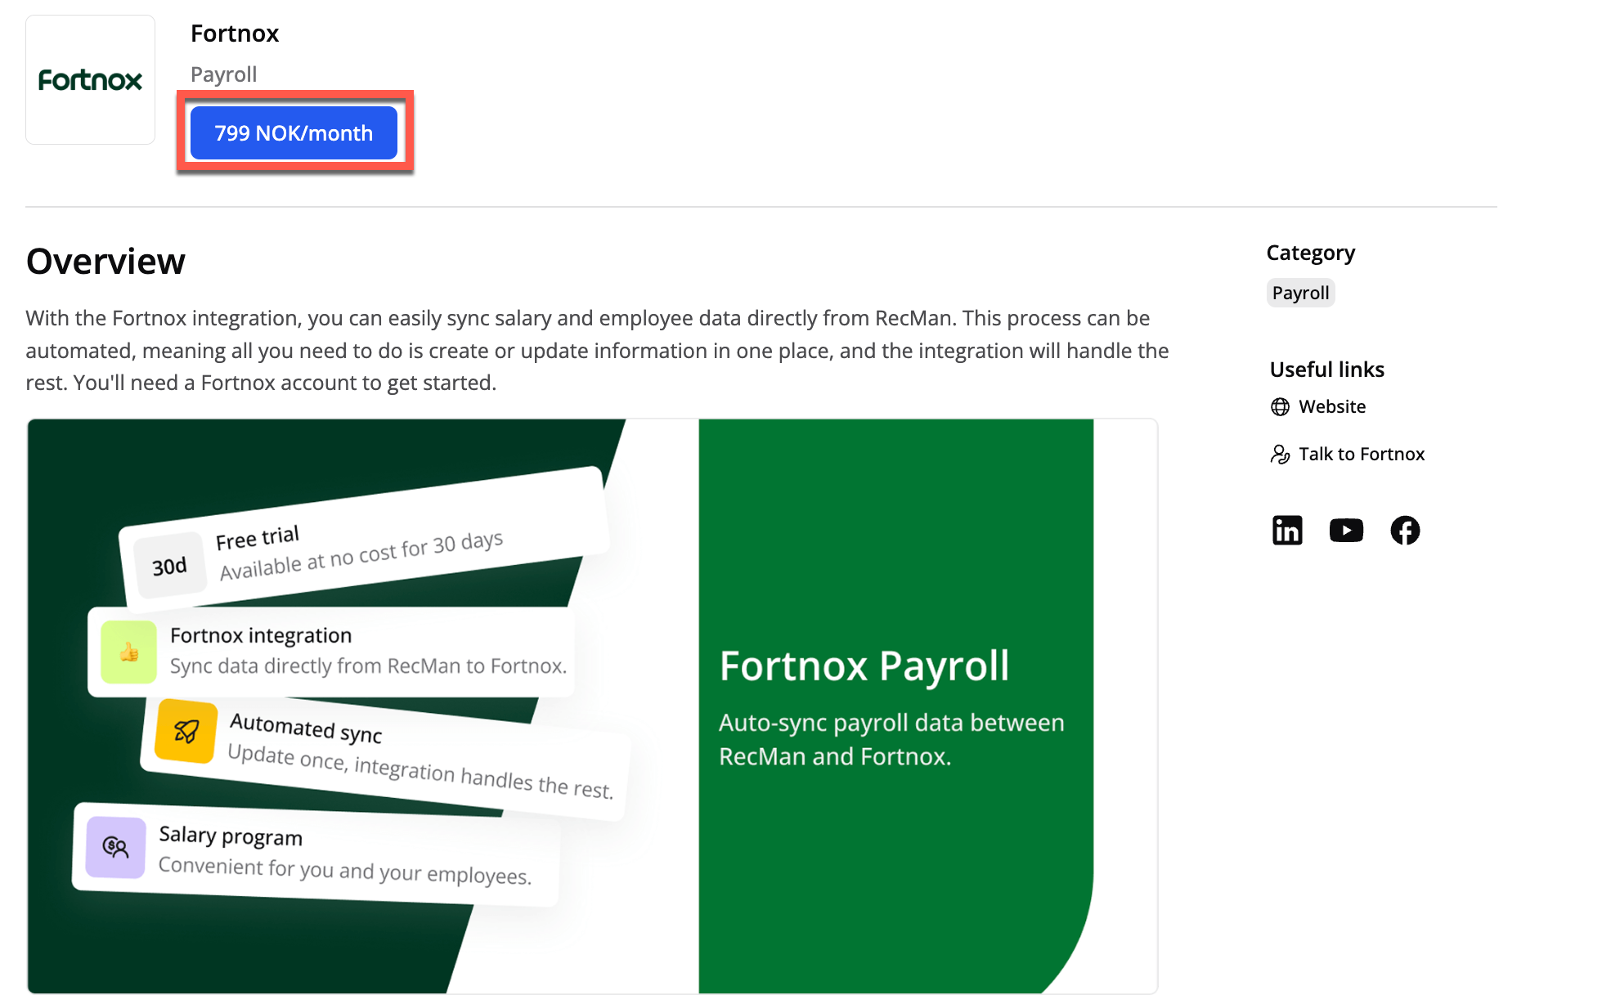The width and height of the screenshot is (1611, 1004).
Task: Open the Website link
Action: tap(1331, 407)
